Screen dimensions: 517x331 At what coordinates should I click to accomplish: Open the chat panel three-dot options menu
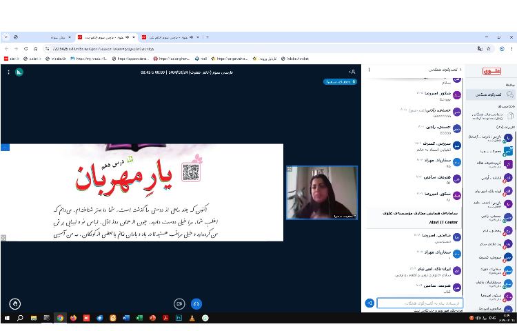[x=369, y=70]
